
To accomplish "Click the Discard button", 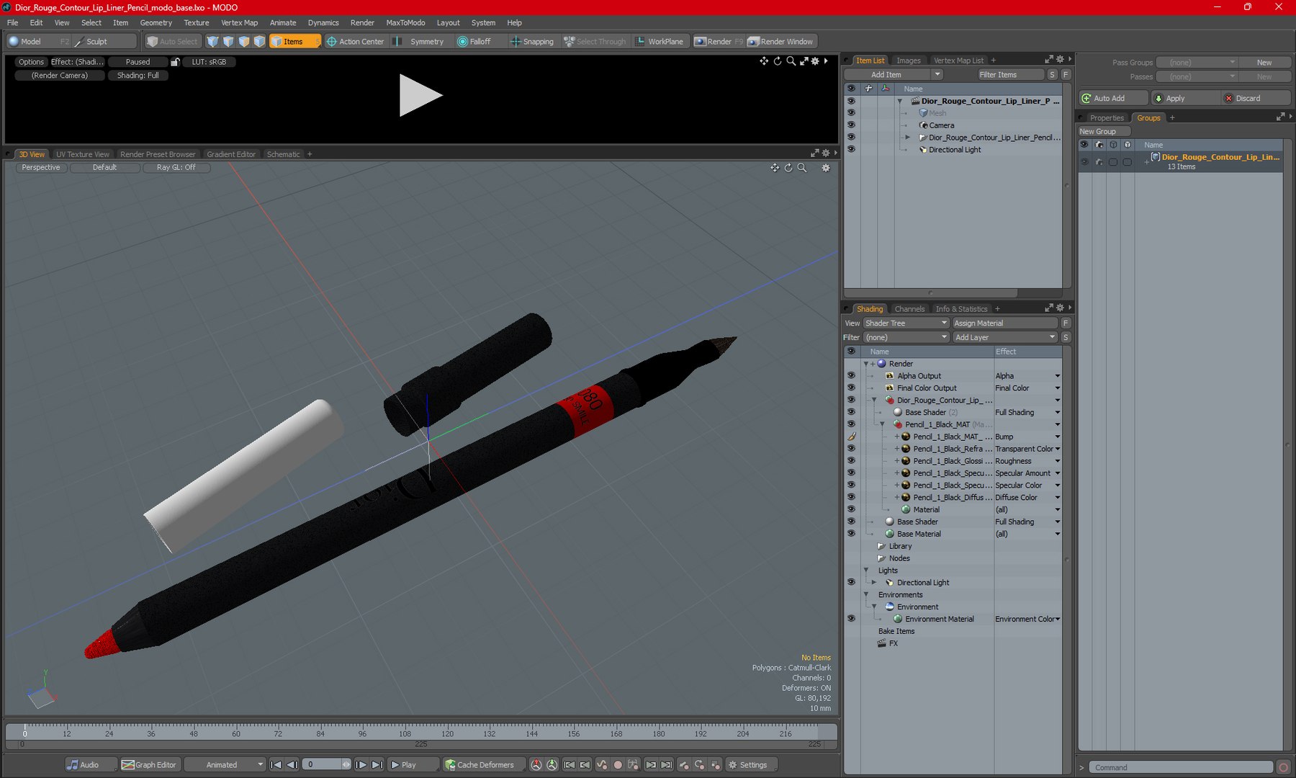I will click(x=1256, y=99).
